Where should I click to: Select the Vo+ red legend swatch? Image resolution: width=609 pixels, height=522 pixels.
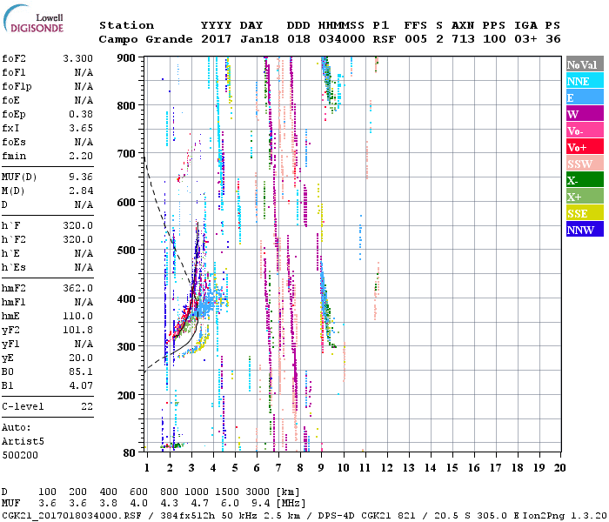[585, 147]
